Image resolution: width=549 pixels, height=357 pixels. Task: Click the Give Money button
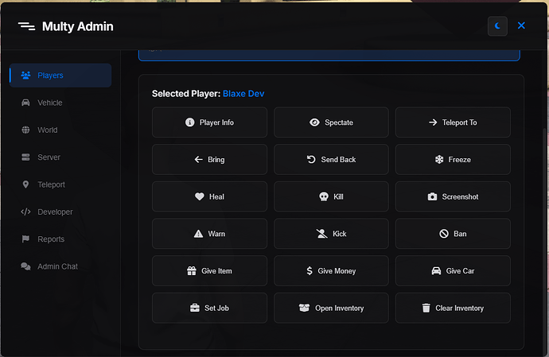(331, 270)
